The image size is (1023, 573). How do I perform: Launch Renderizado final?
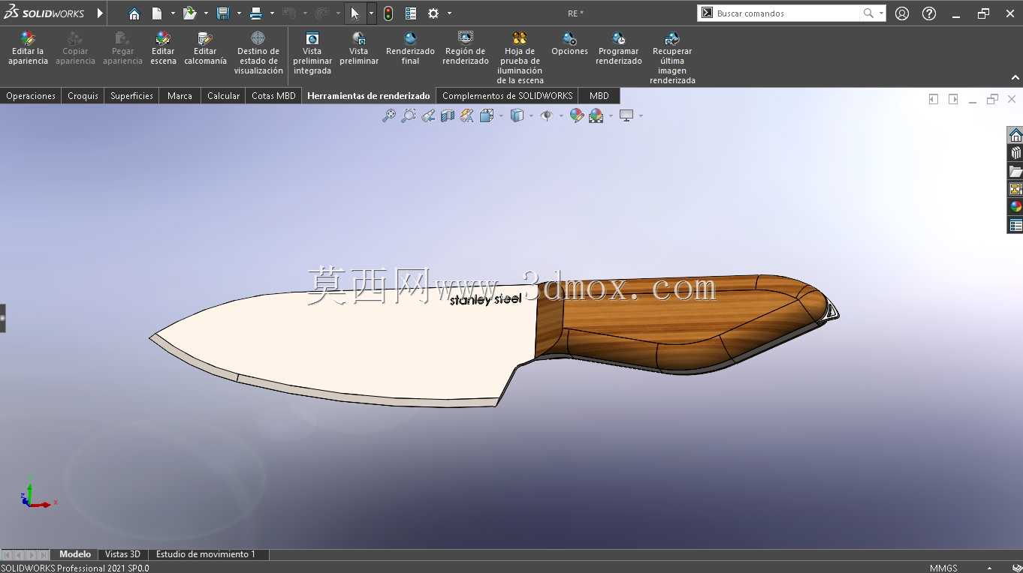coord(410,49)
